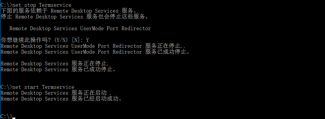Click the word Termservice in the start command
Screen dimensions: 325x119
pos(58,87)
